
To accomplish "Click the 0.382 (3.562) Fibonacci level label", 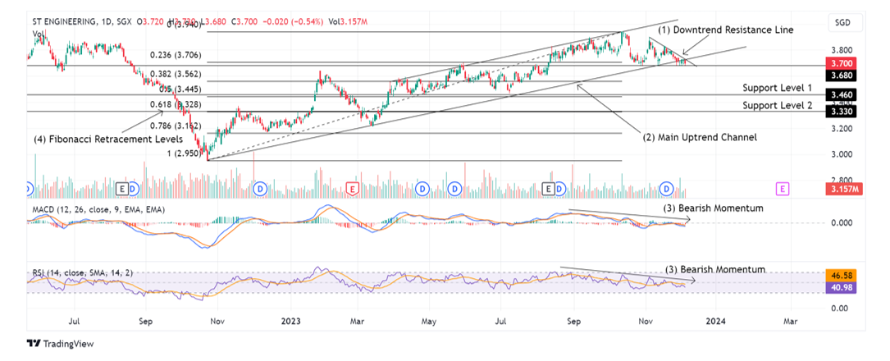I will (176, 75).
